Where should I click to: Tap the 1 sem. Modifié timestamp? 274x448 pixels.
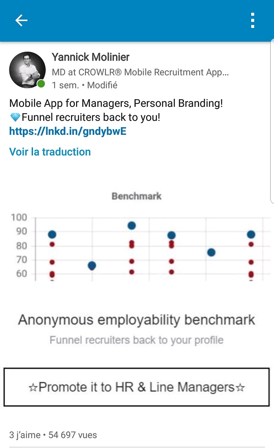(85, 85)
